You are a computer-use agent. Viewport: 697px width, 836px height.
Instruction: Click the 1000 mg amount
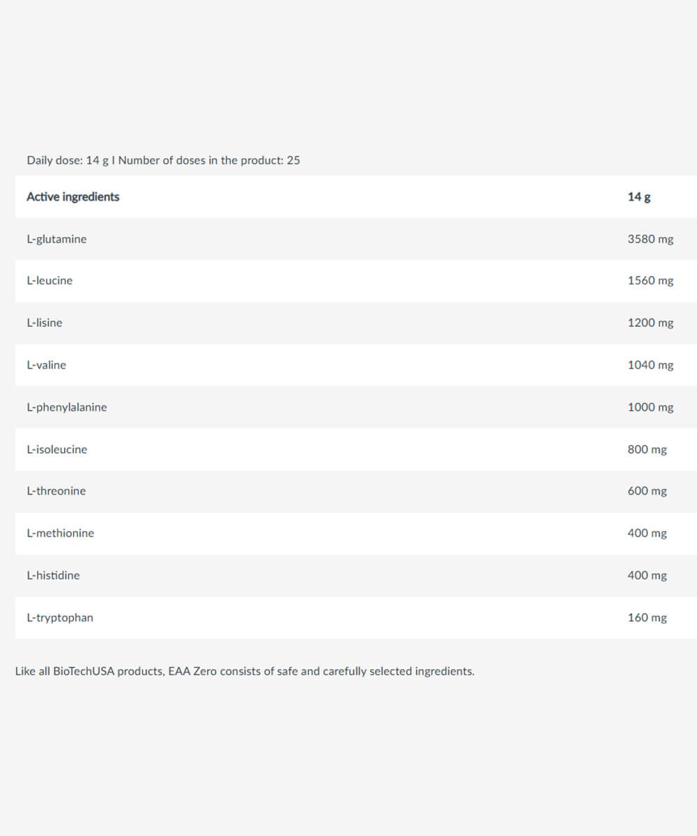(x=650, y=407)
